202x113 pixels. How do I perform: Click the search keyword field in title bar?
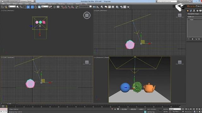(x=167, y=1)
